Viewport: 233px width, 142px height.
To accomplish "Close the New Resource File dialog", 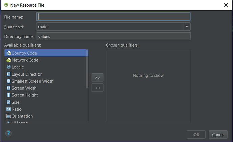I will 226,5.
